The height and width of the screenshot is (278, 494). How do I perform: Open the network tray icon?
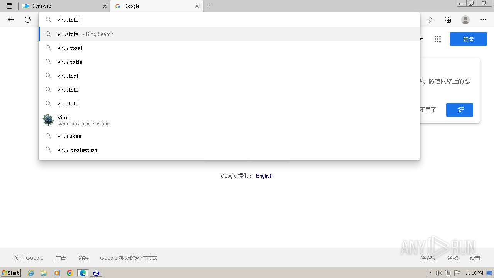coord(448,273)
